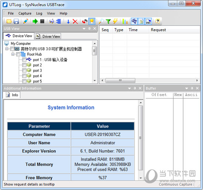Image resolution: width=203 pixels, height=190 pixels.
Task: Stop capture with the black square icon
Action: point(42,21)
